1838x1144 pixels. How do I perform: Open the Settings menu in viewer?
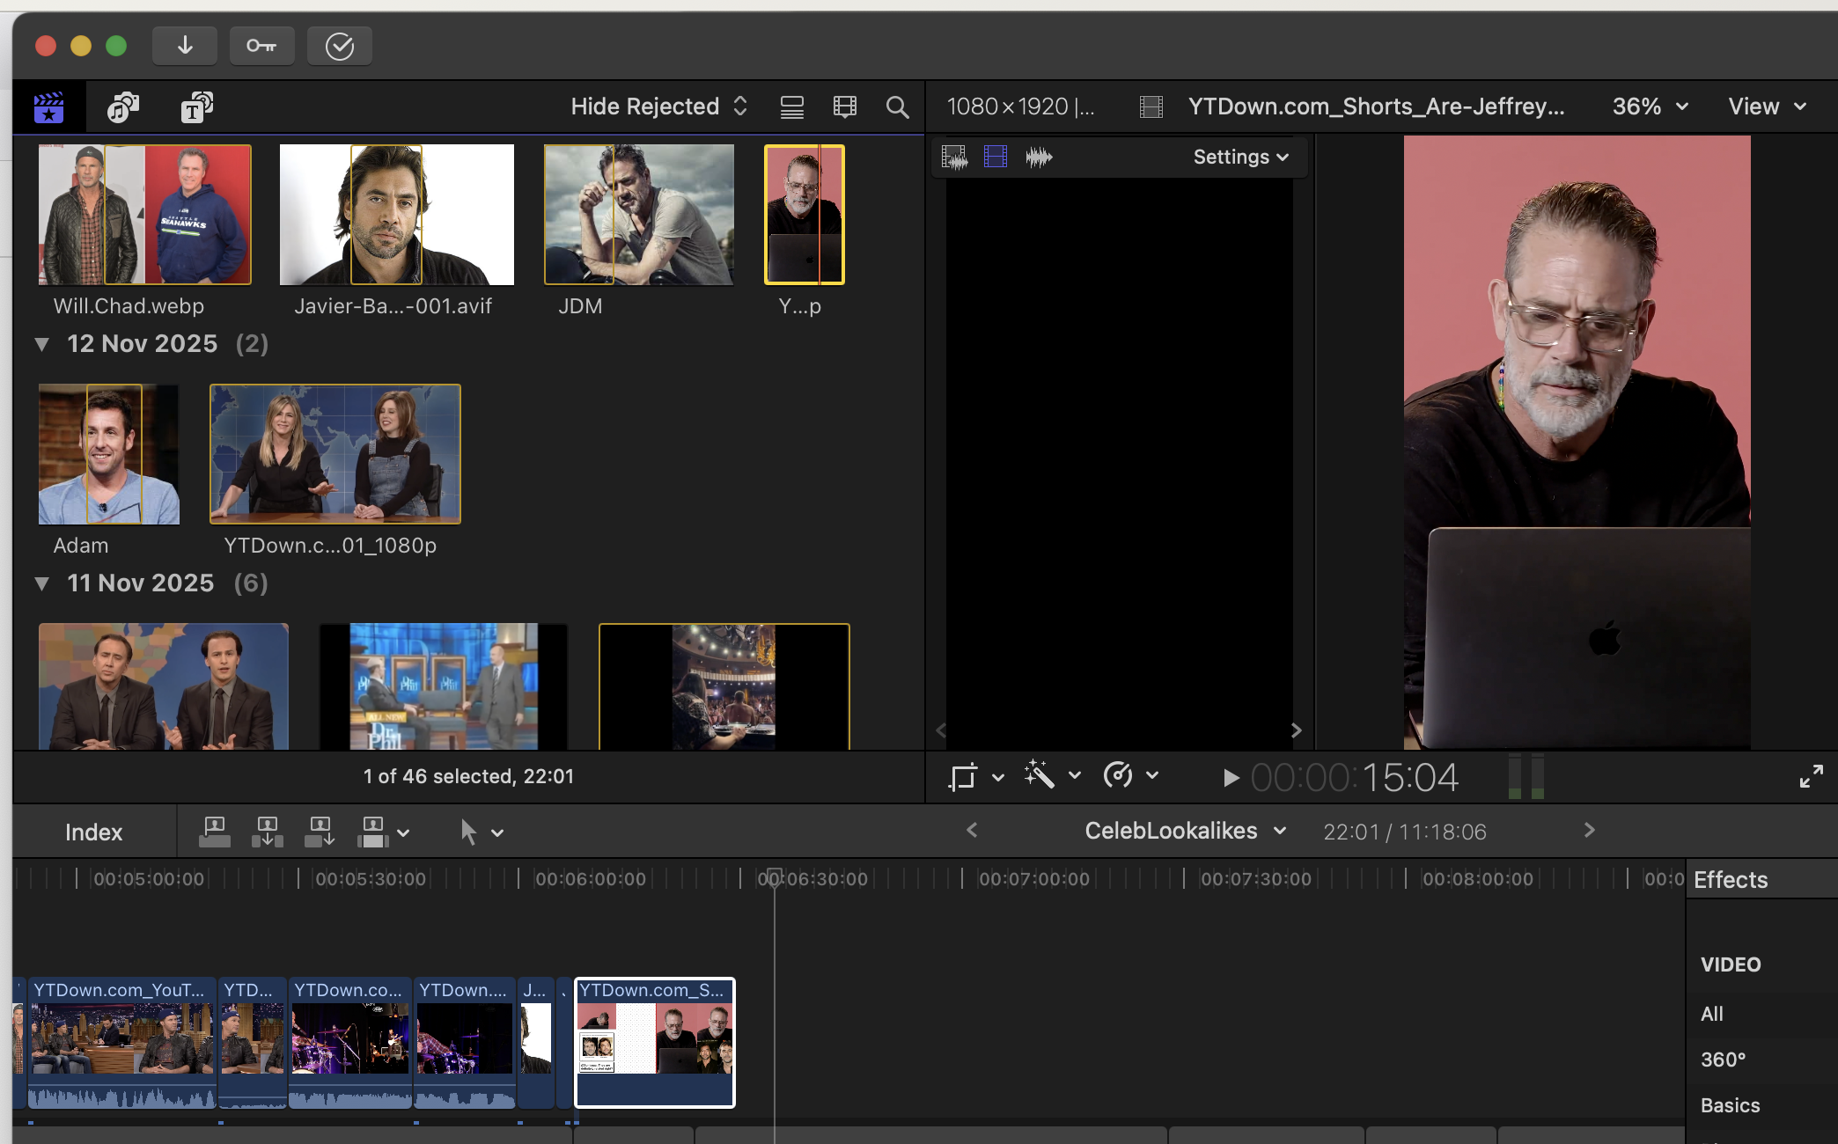coord(1240,157)
